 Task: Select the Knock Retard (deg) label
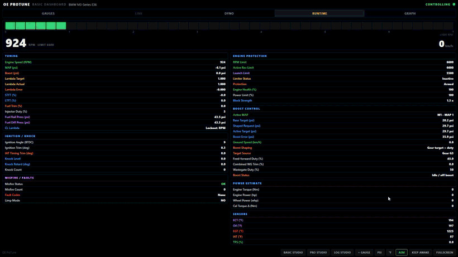tap(17, 164)
